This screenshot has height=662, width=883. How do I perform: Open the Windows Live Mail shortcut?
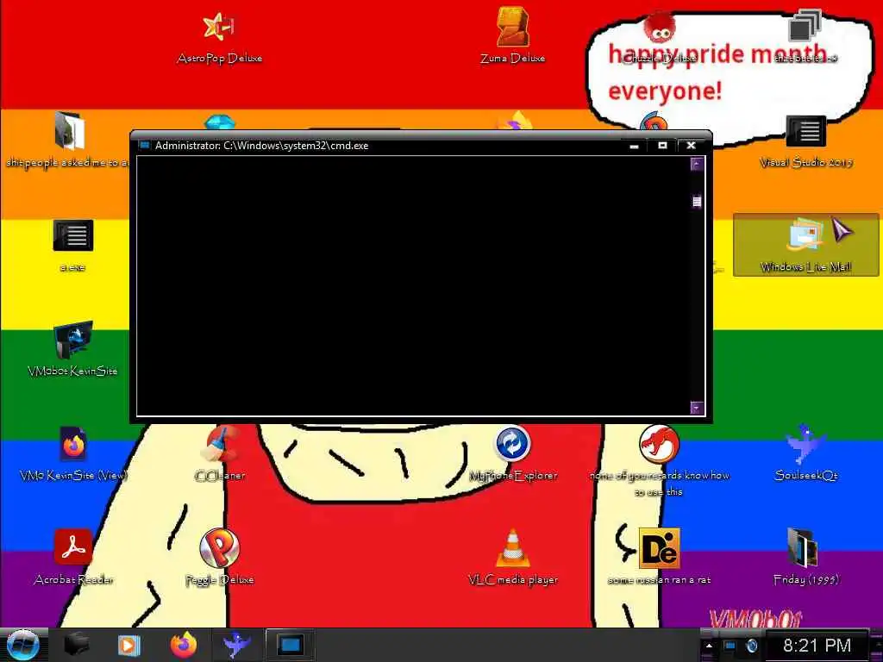click(805, 245)
